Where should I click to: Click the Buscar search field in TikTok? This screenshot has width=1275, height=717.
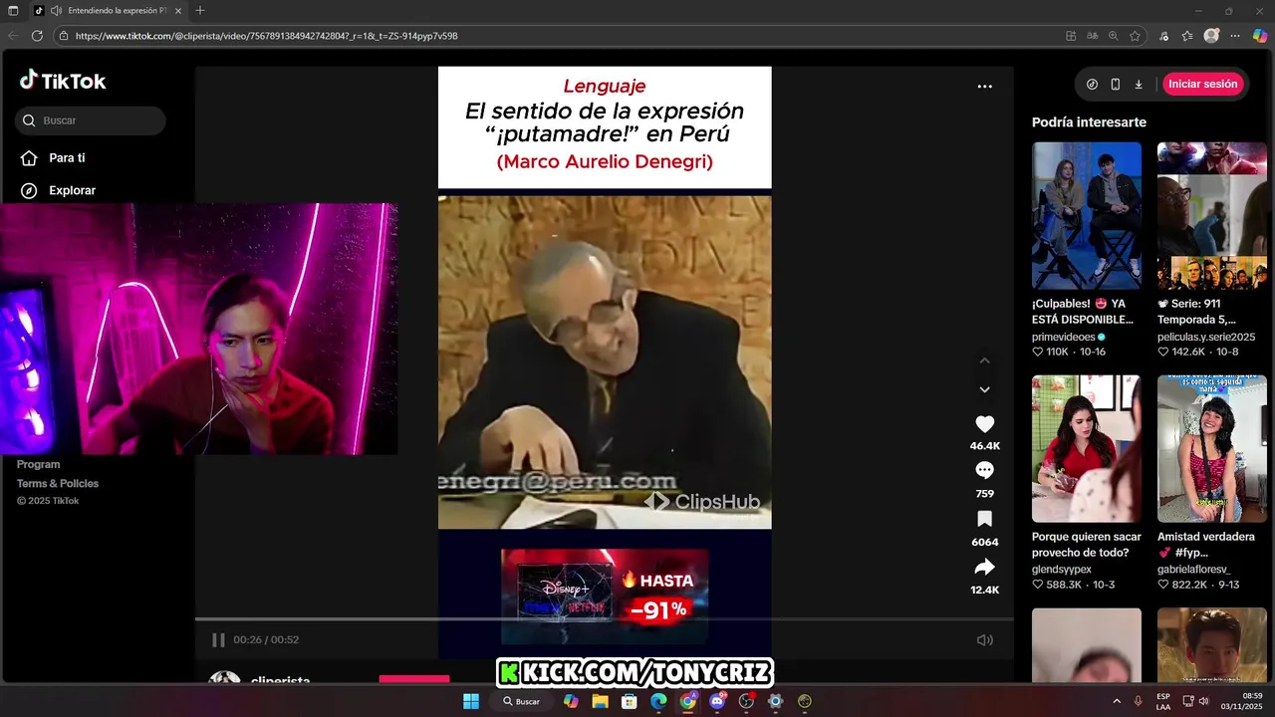coord(90,120)
